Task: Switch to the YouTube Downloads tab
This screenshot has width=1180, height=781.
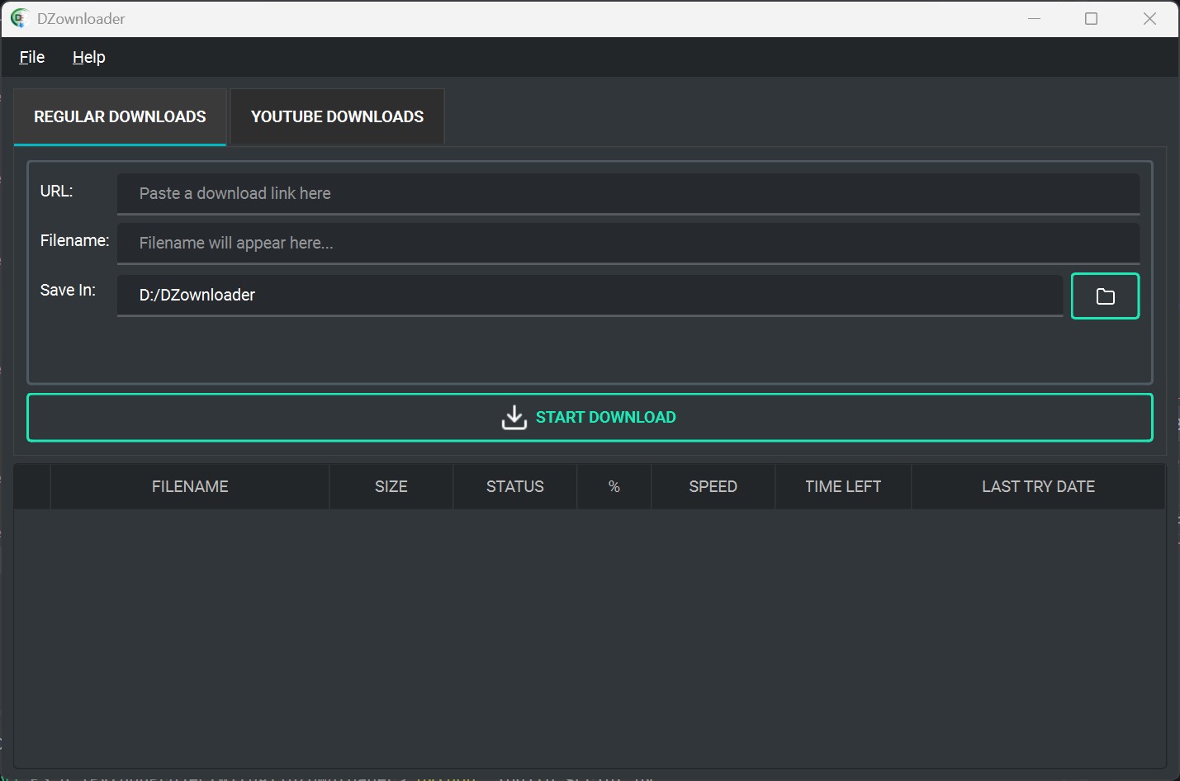Action: click(337, 117)
